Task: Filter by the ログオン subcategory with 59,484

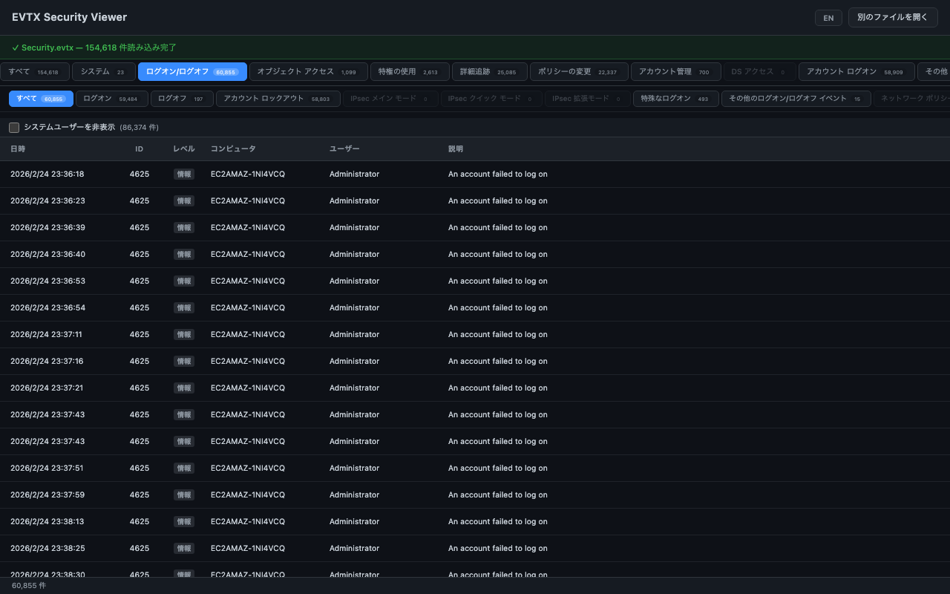Action: [x=111, y=99]
